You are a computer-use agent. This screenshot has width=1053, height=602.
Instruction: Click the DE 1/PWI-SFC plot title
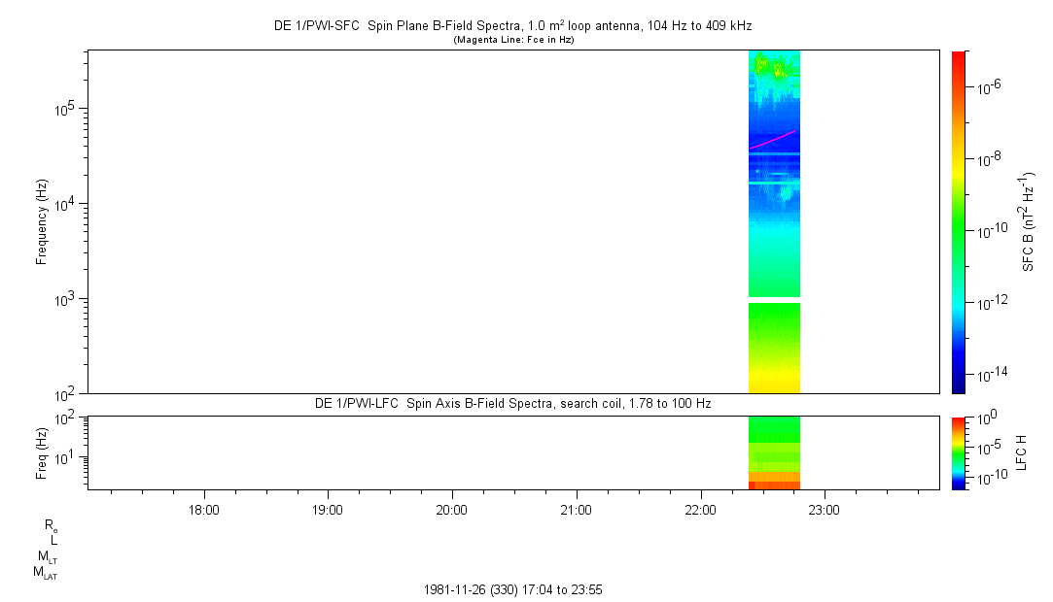512,26
